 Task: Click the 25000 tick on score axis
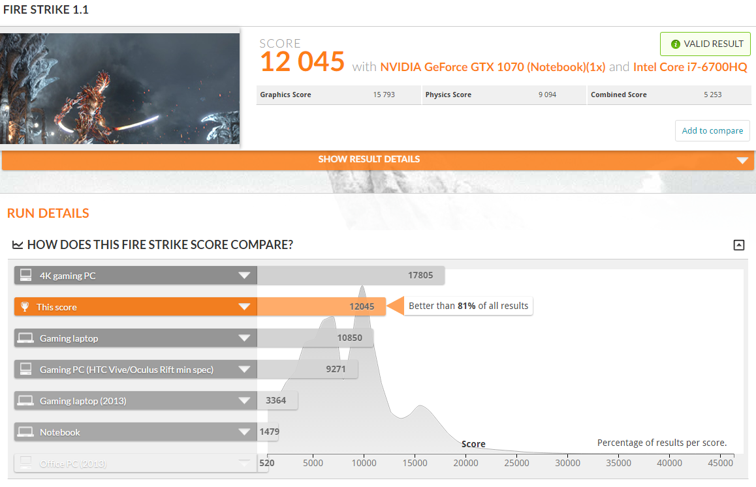(516, 463)
